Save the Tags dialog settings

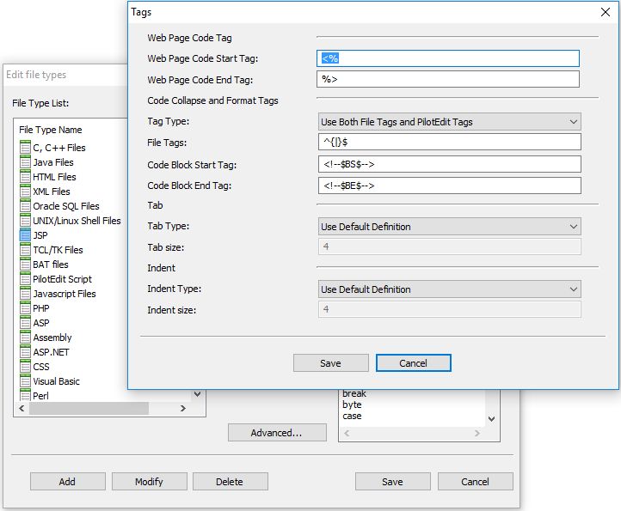[x=330, y=363]
